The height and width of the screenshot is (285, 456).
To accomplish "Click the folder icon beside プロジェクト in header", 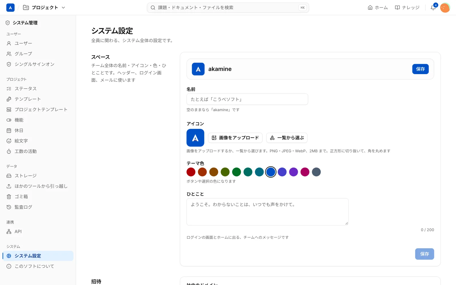I will (x=26, y=8).
